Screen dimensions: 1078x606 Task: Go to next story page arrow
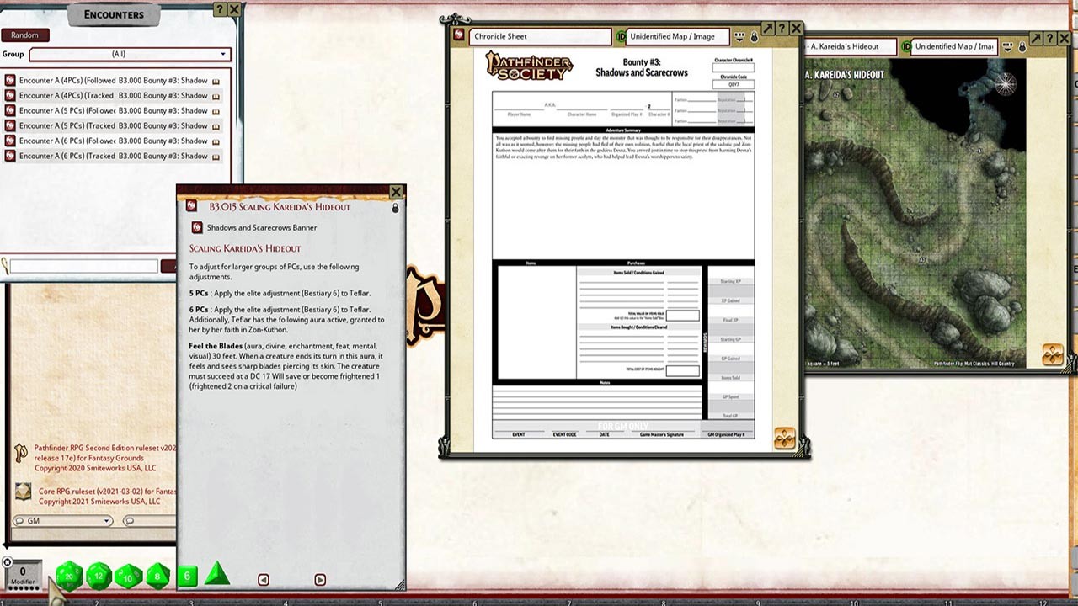pos(320,580)
